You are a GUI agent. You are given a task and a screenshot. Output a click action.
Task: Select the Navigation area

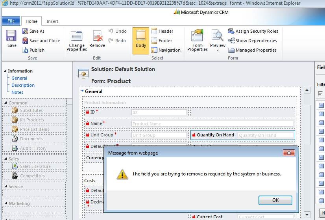coord(166,50)
